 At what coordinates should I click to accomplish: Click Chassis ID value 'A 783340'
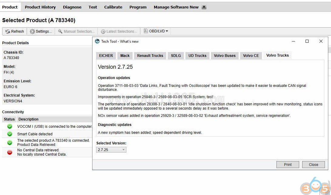12,58
